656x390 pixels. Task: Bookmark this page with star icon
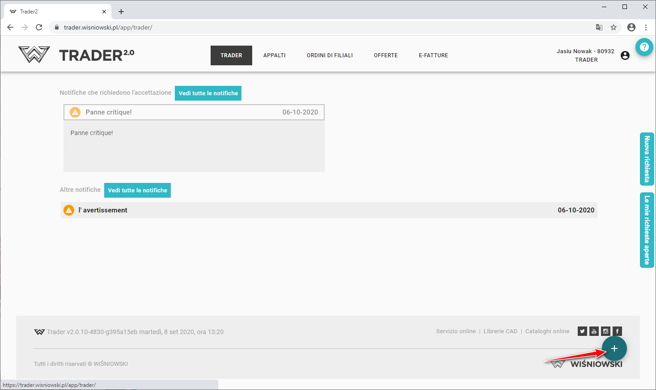point(614,27)
